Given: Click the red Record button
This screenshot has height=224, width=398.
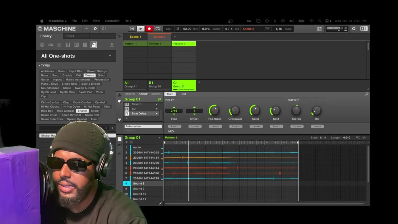Looking at the screenshot, I should [x=149, y=29].
